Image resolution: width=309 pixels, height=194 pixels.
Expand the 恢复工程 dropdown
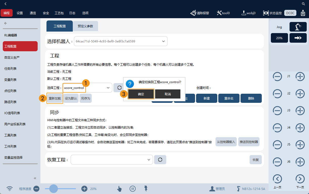point(112,160)
